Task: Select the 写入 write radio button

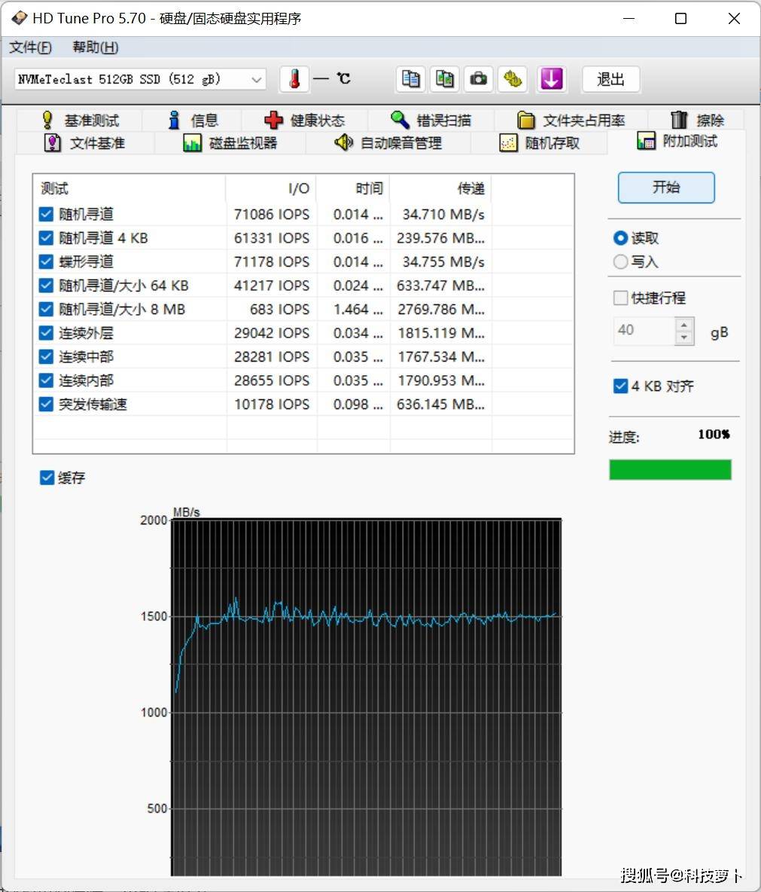Action: point(621,261)
